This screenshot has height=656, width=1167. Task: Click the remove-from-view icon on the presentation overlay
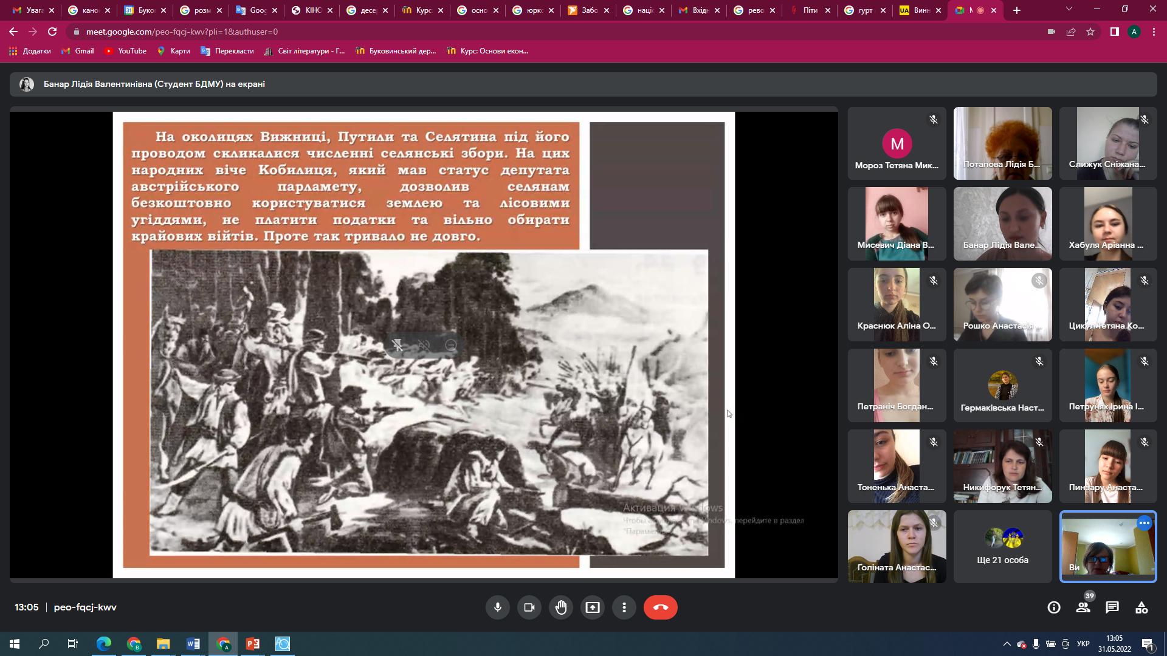click(x=451, y=345)
